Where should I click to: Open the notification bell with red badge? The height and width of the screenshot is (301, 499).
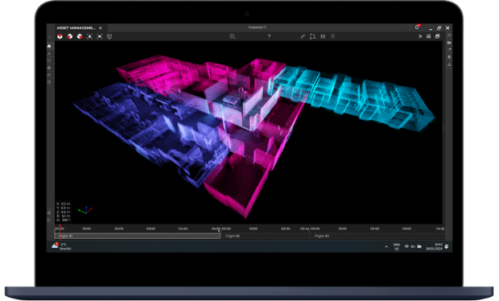pyautogui.click(x=417, y=27)
